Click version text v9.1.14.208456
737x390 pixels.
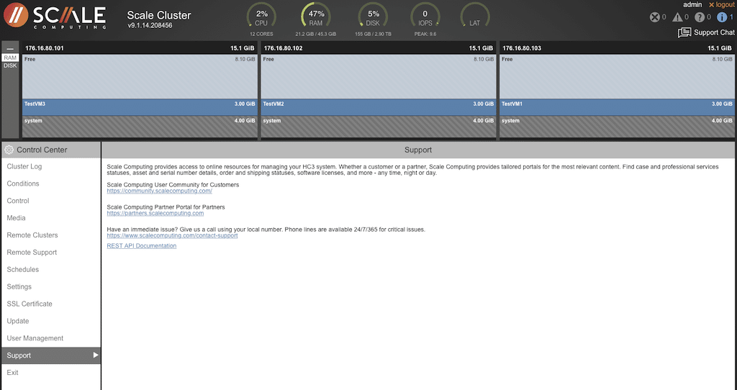(150, 25)
